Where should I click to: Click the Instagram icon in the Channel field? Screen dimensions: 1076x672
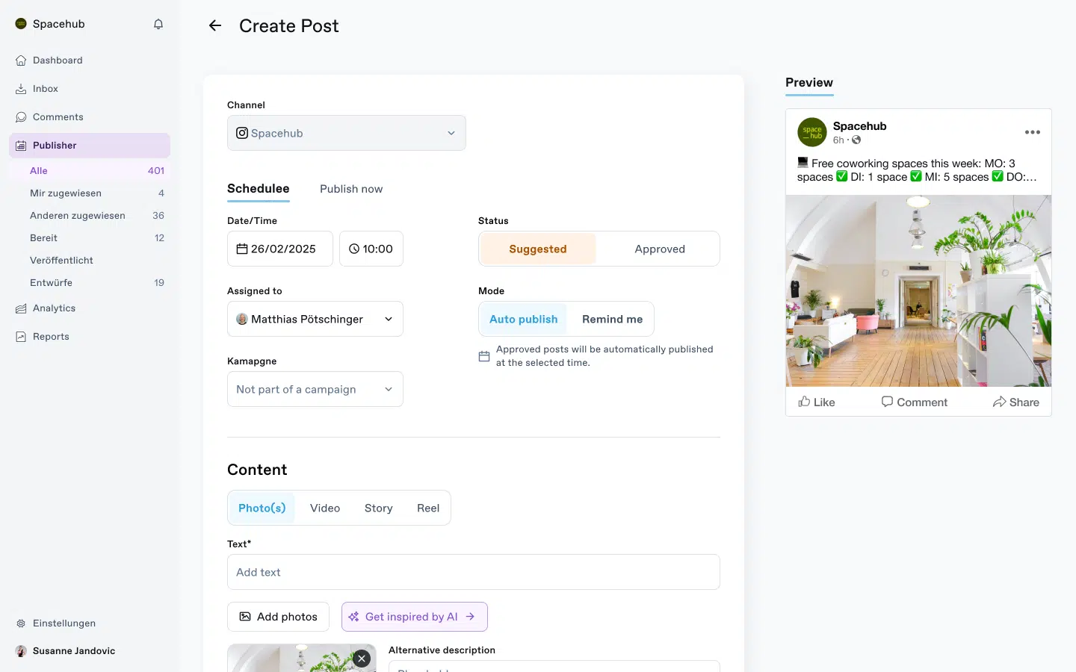tap(241, 133)
